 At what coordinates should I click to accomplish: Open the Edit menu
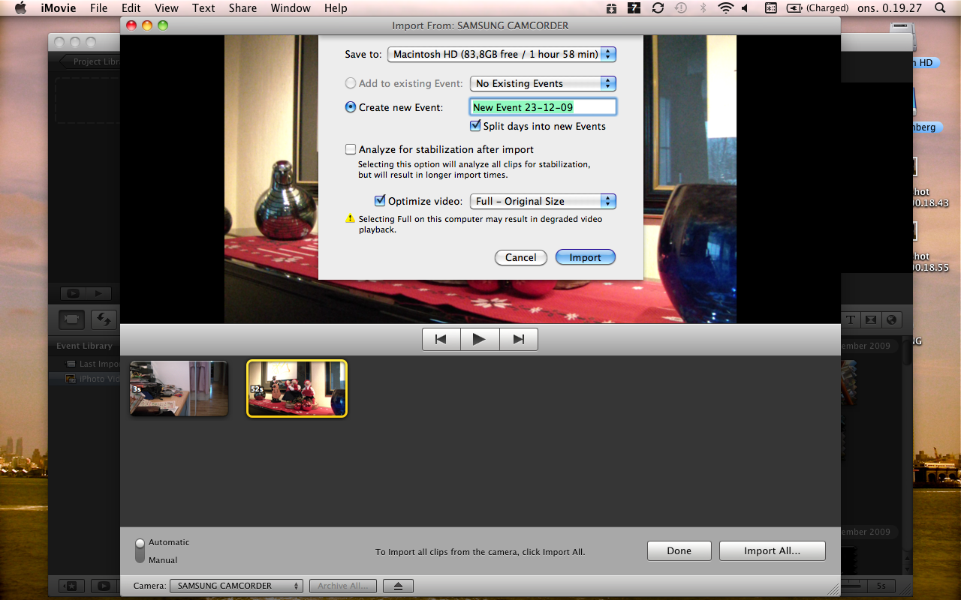point(131,8)
